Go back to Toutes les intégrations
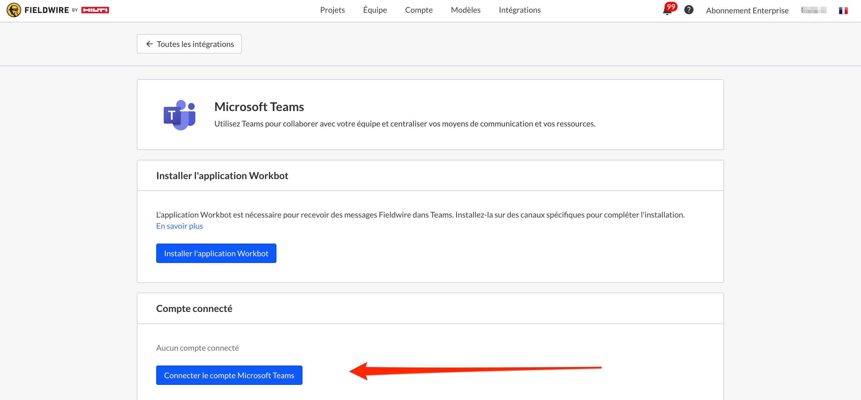Image resolution: width=861 pixels, height=400 pixels. pos(189,44)
